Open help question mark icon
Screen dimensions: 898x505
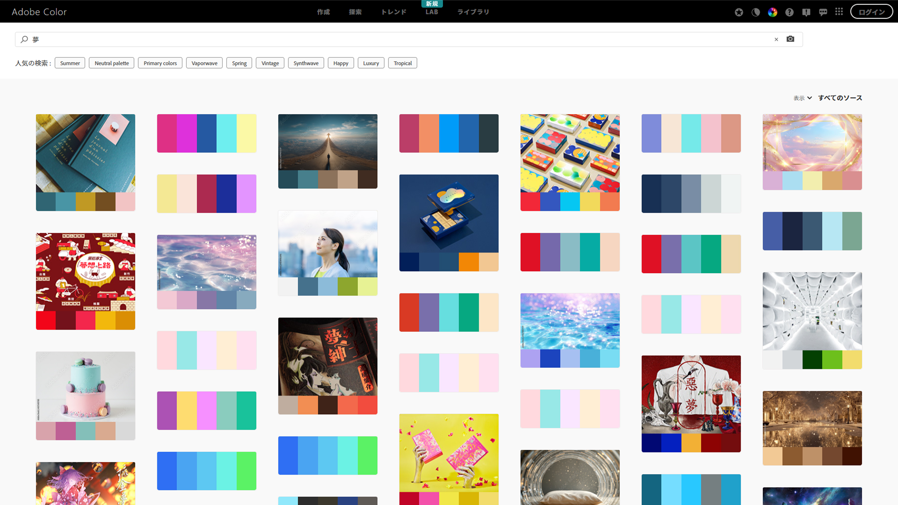point(789,12)
